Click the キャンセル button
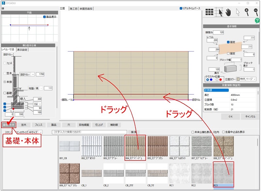 click(250, 117)
